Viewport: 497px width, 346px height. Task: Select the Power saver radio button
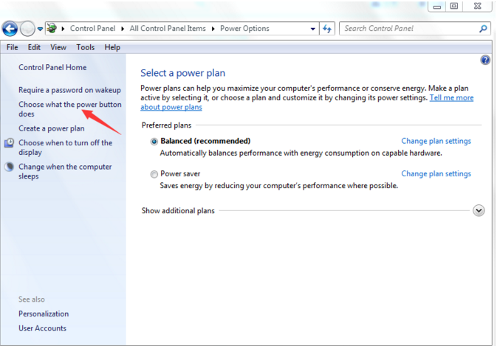point(154,174)
